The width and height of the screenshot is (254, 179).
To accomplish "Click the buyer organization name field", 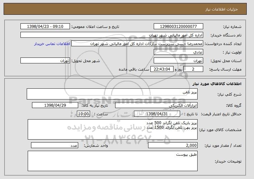I will 112,35.
